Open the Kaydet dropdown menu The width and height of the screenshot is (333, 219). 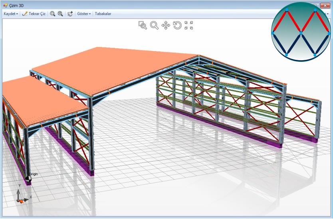(x=11, y=14)
